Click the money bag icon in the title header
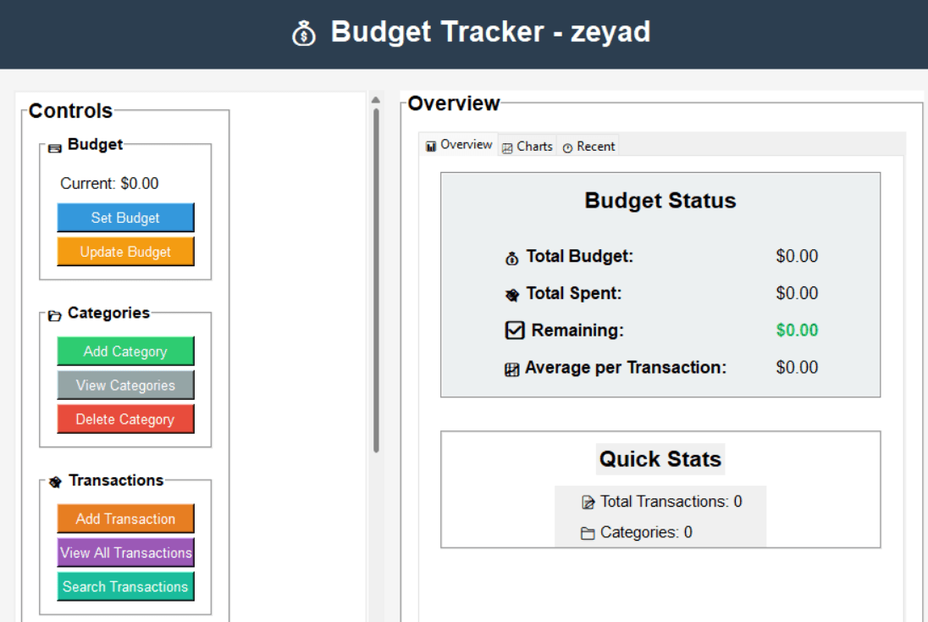Screen dimensions: 928x622 point(304,34)
